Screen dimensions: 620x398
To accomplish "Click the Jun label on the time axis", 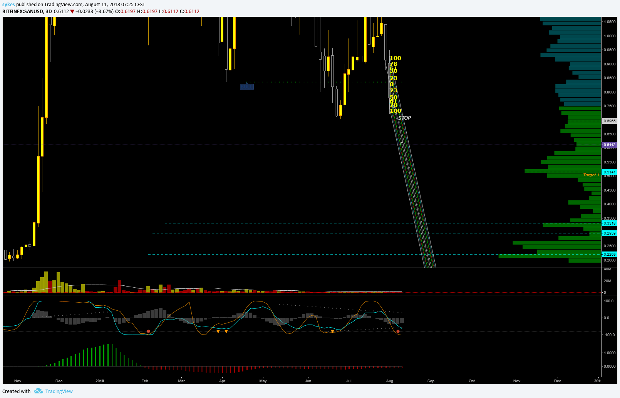I will (x=308, y=381).
